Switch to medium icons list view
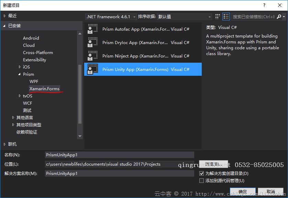Screen dimensions: 288x198 226,17
